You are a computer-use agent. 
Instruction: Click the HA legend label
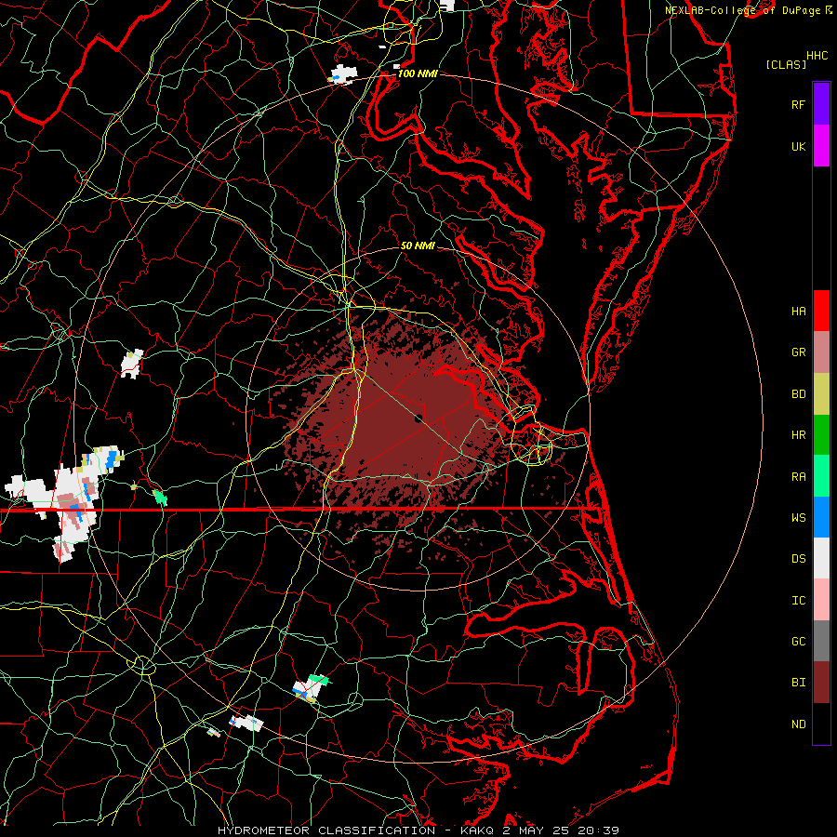[x=798, y=311]
